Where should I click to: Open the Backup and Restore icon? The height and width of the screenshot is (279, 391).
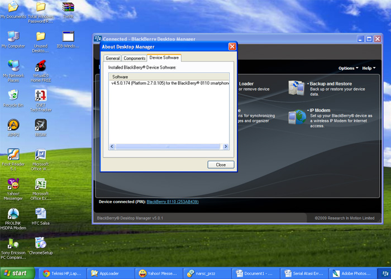pos(296,88)
